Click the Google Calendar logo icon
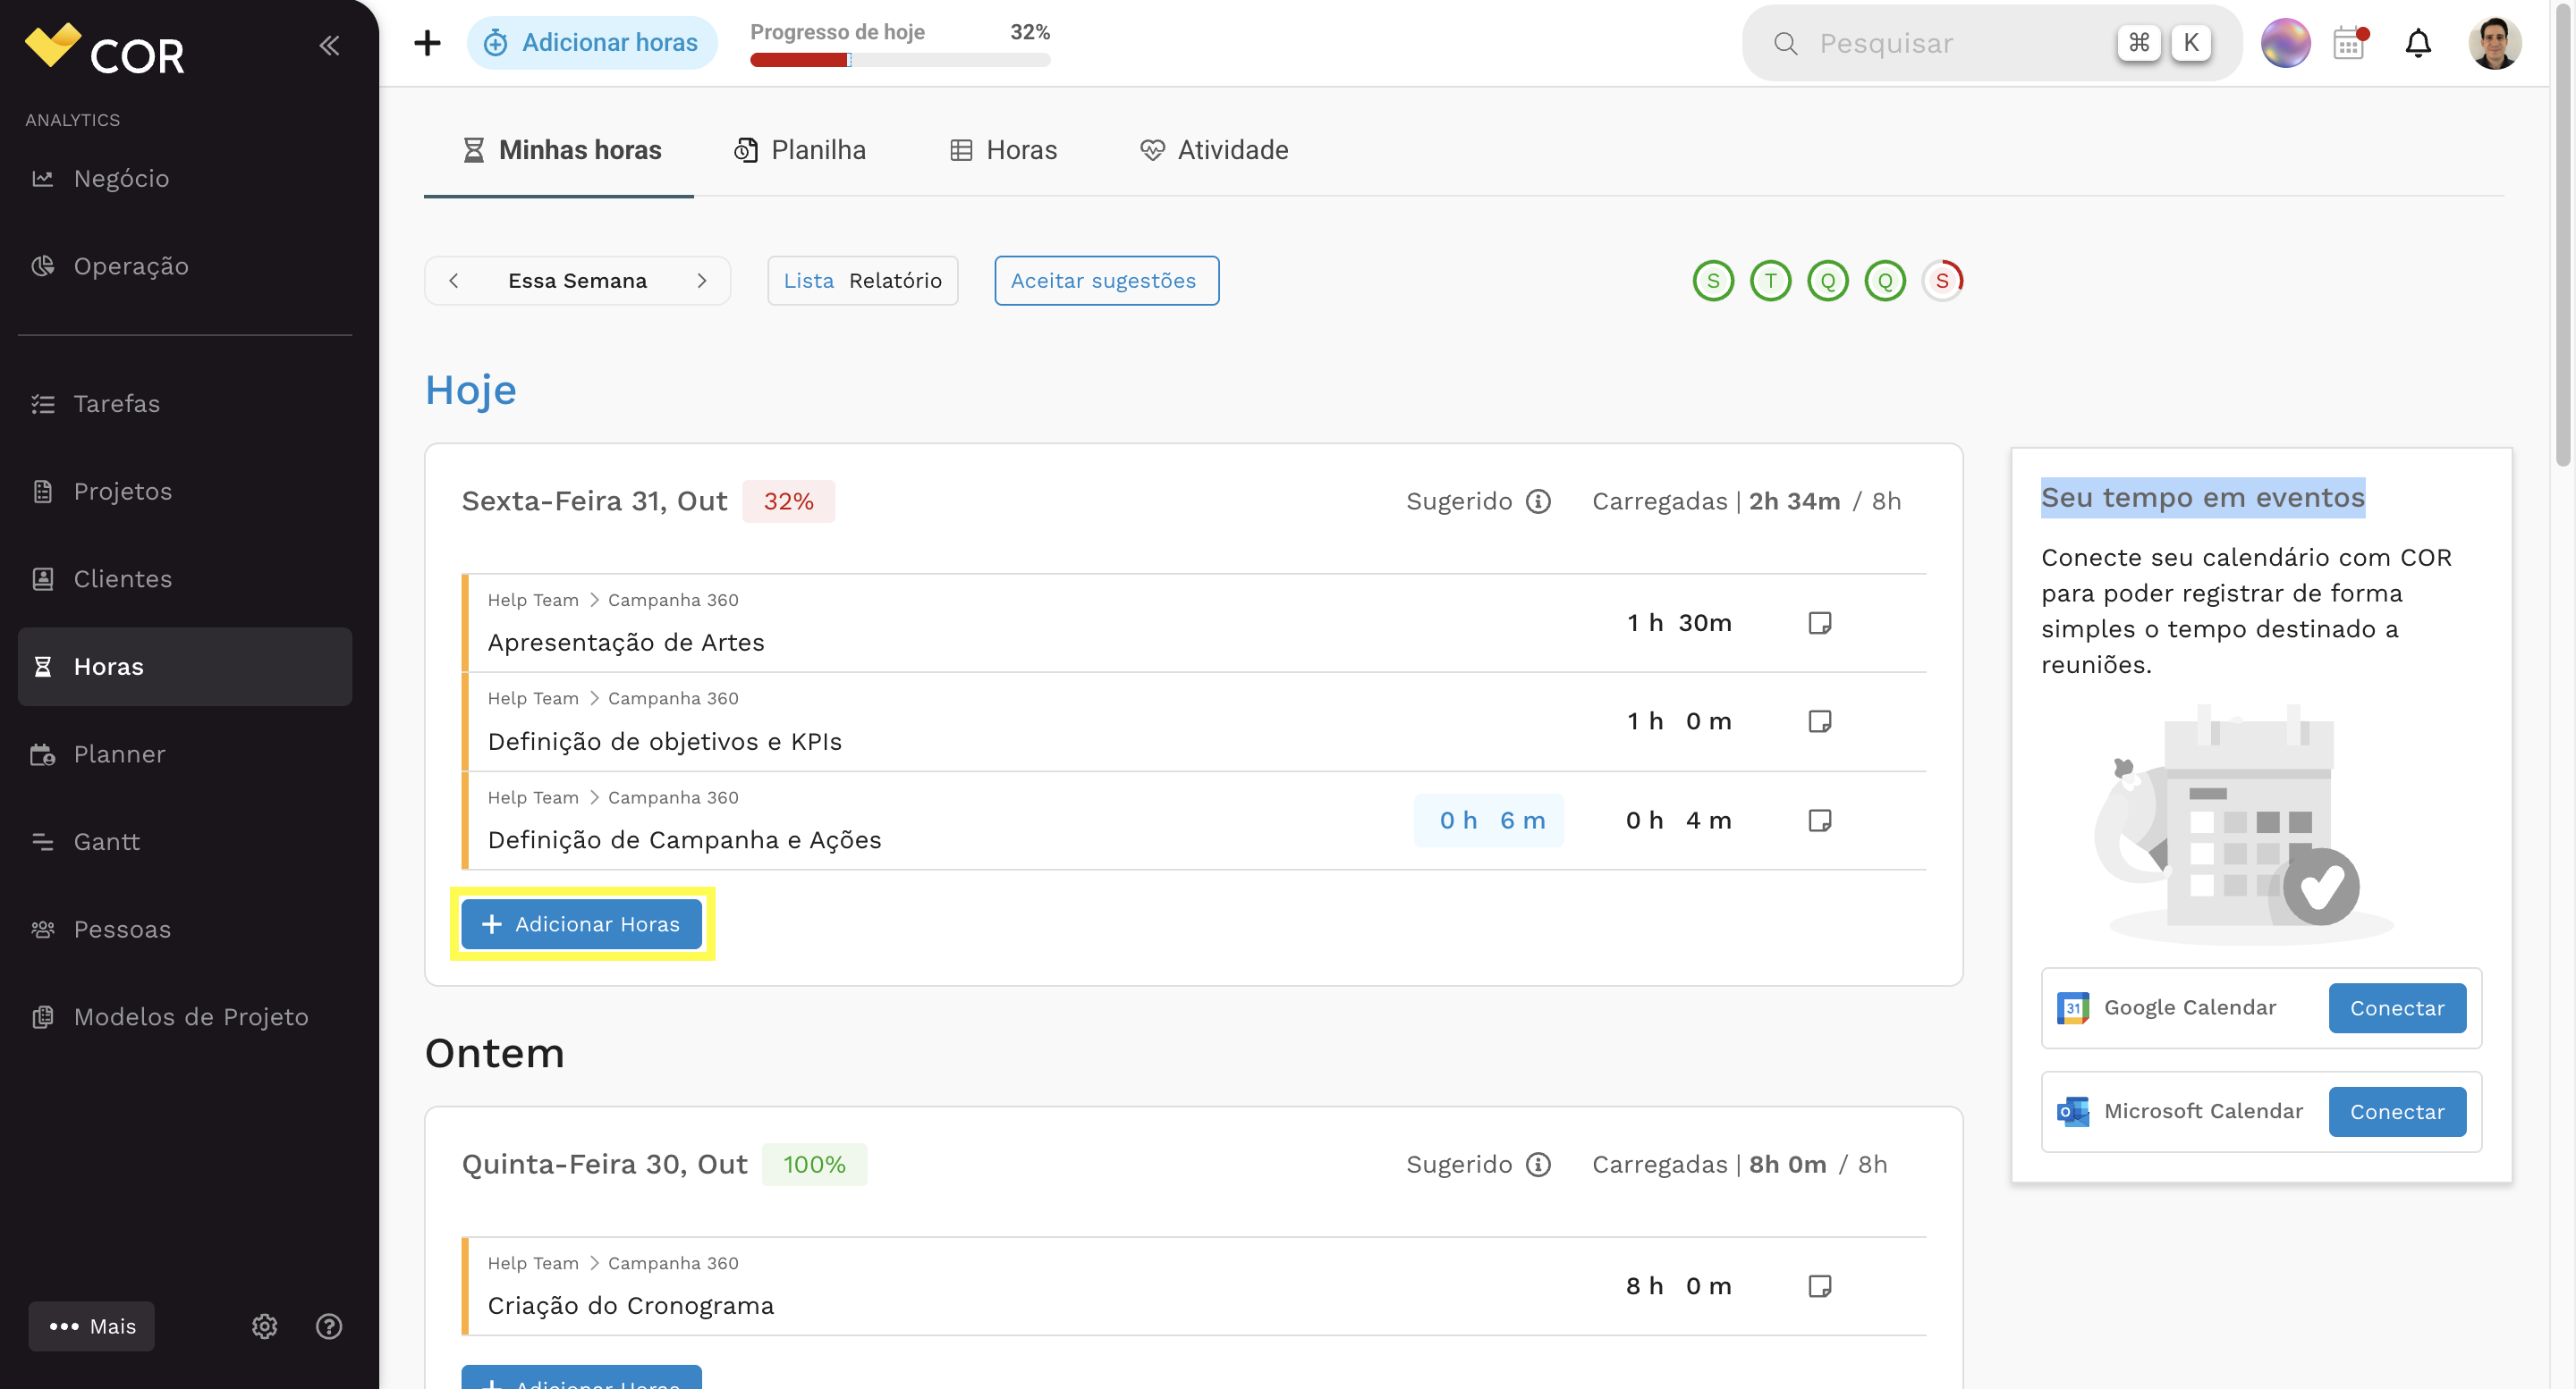2576x1389 pixels. pyautogui.click(x=2073, y=1008)
